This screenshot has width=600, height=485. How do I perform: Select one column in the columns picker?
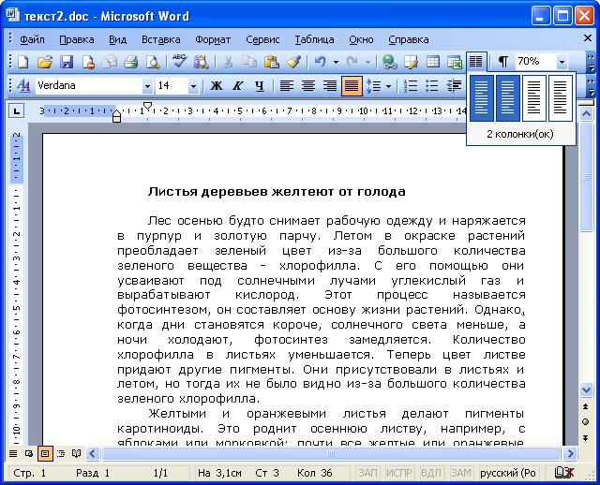tap(482, 98)
